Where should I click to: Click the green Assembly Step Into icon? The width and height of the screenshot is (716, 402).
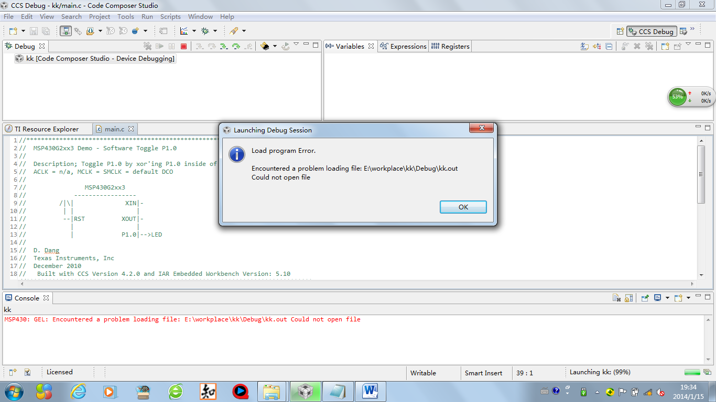[224, 46]
